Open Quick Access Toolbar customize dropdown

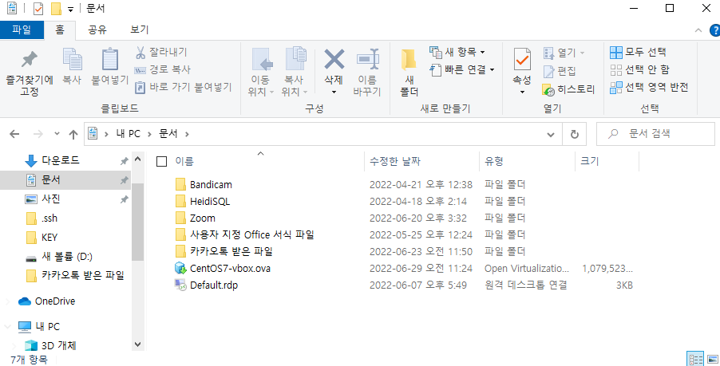[71, 10]
